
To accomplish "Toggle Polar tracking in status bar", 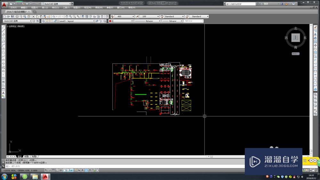I will point(60,170).
